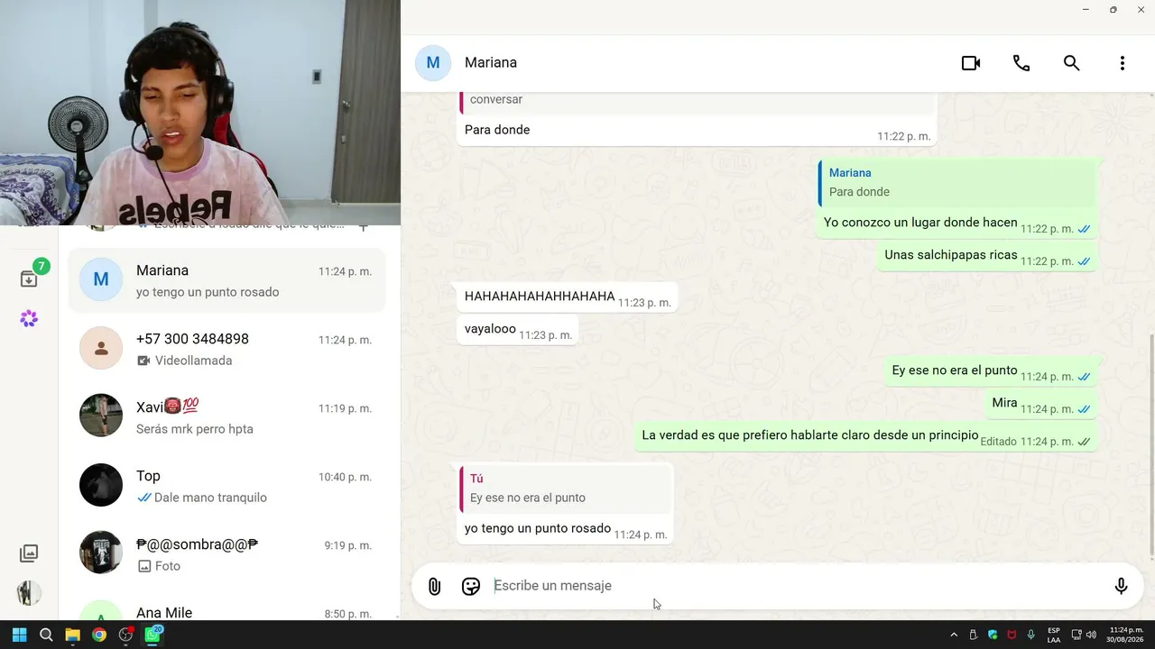
Task: Click the quoted 'Para donde' reply from Mariana
Action: pos(957,182)
